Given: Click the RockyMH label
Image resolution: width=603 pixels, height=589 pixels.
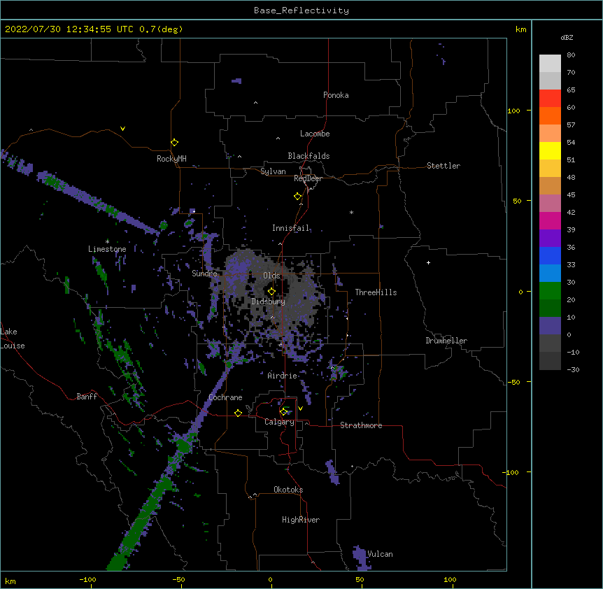Looking at the screenshot, I should pyautogui.click(x=171, y=159).
